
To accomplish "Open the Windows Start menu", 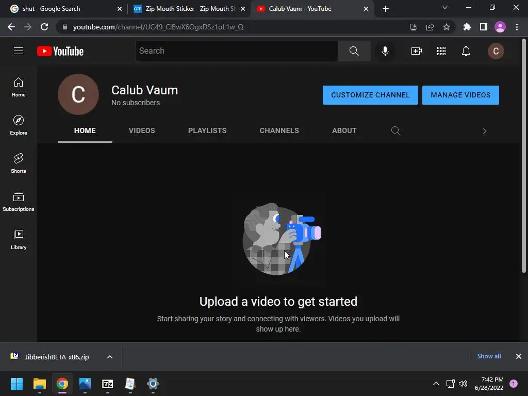I will tap(16, 384).
